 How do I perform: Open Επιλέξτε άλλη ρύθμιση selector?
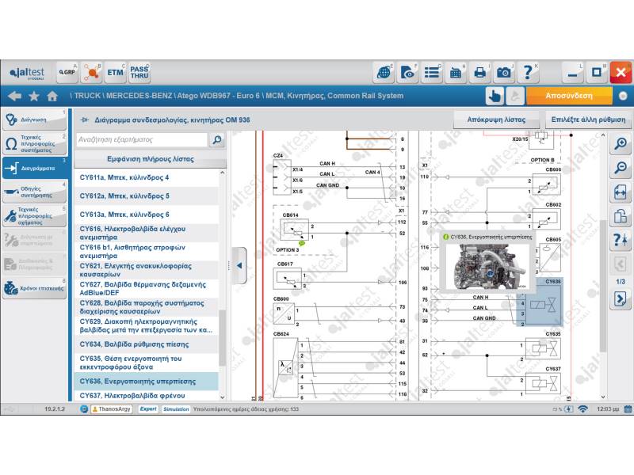click(x=589, y=121)
